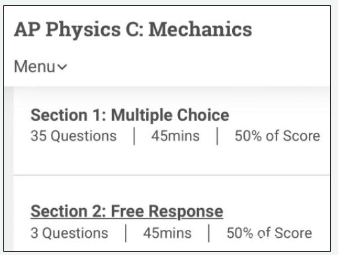Image resolution: width=338 pixels, height=255 pixels.
Task: Click divider between 35 Questions and 45mins
Action: (x=134, y=136)
